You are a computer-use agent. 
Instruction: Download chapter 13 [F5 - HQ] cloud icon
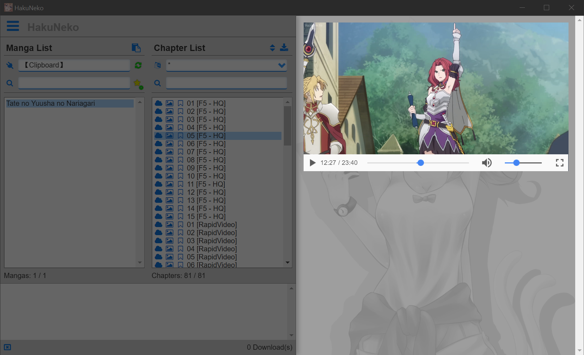pyautogui.click(x=159, y=200)
